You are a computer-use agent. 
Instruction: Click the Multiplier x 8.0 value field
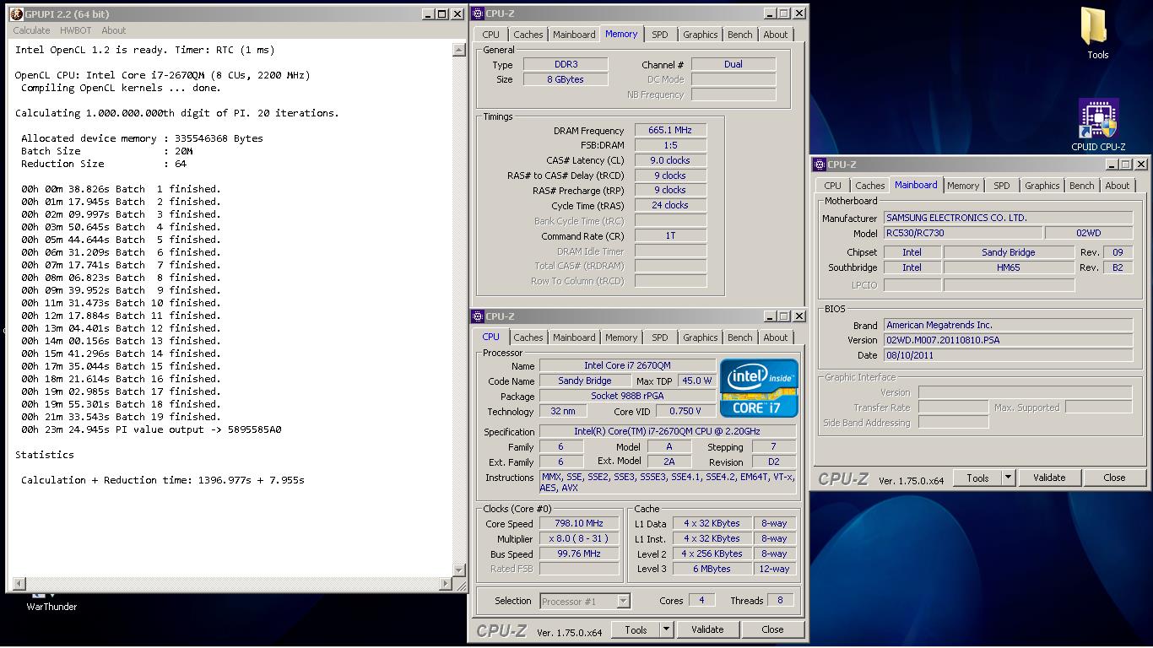[x=579, y=539]
